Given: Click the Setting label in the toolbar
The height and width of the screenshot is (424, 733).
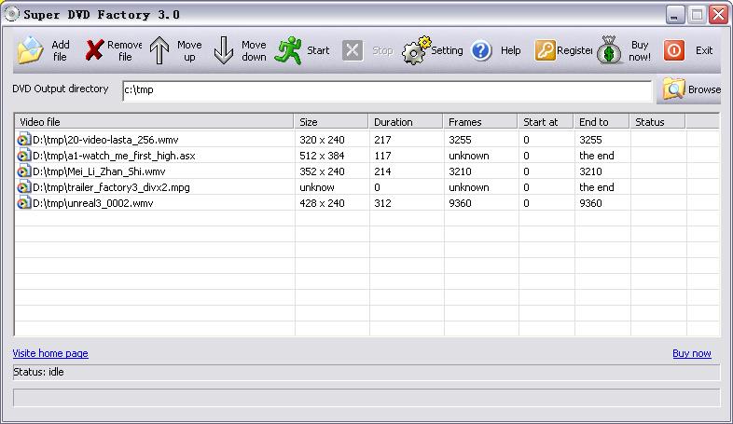Looking at the screenshot, I should (447, 50).
